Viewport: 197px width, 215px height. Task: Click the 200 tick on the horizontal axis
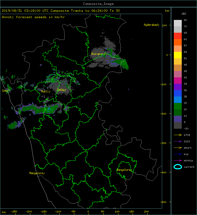146,212
